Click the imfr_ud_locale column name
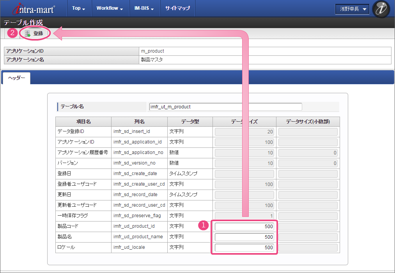Viewport: 395px width, 273px height. tap(129, 247)
